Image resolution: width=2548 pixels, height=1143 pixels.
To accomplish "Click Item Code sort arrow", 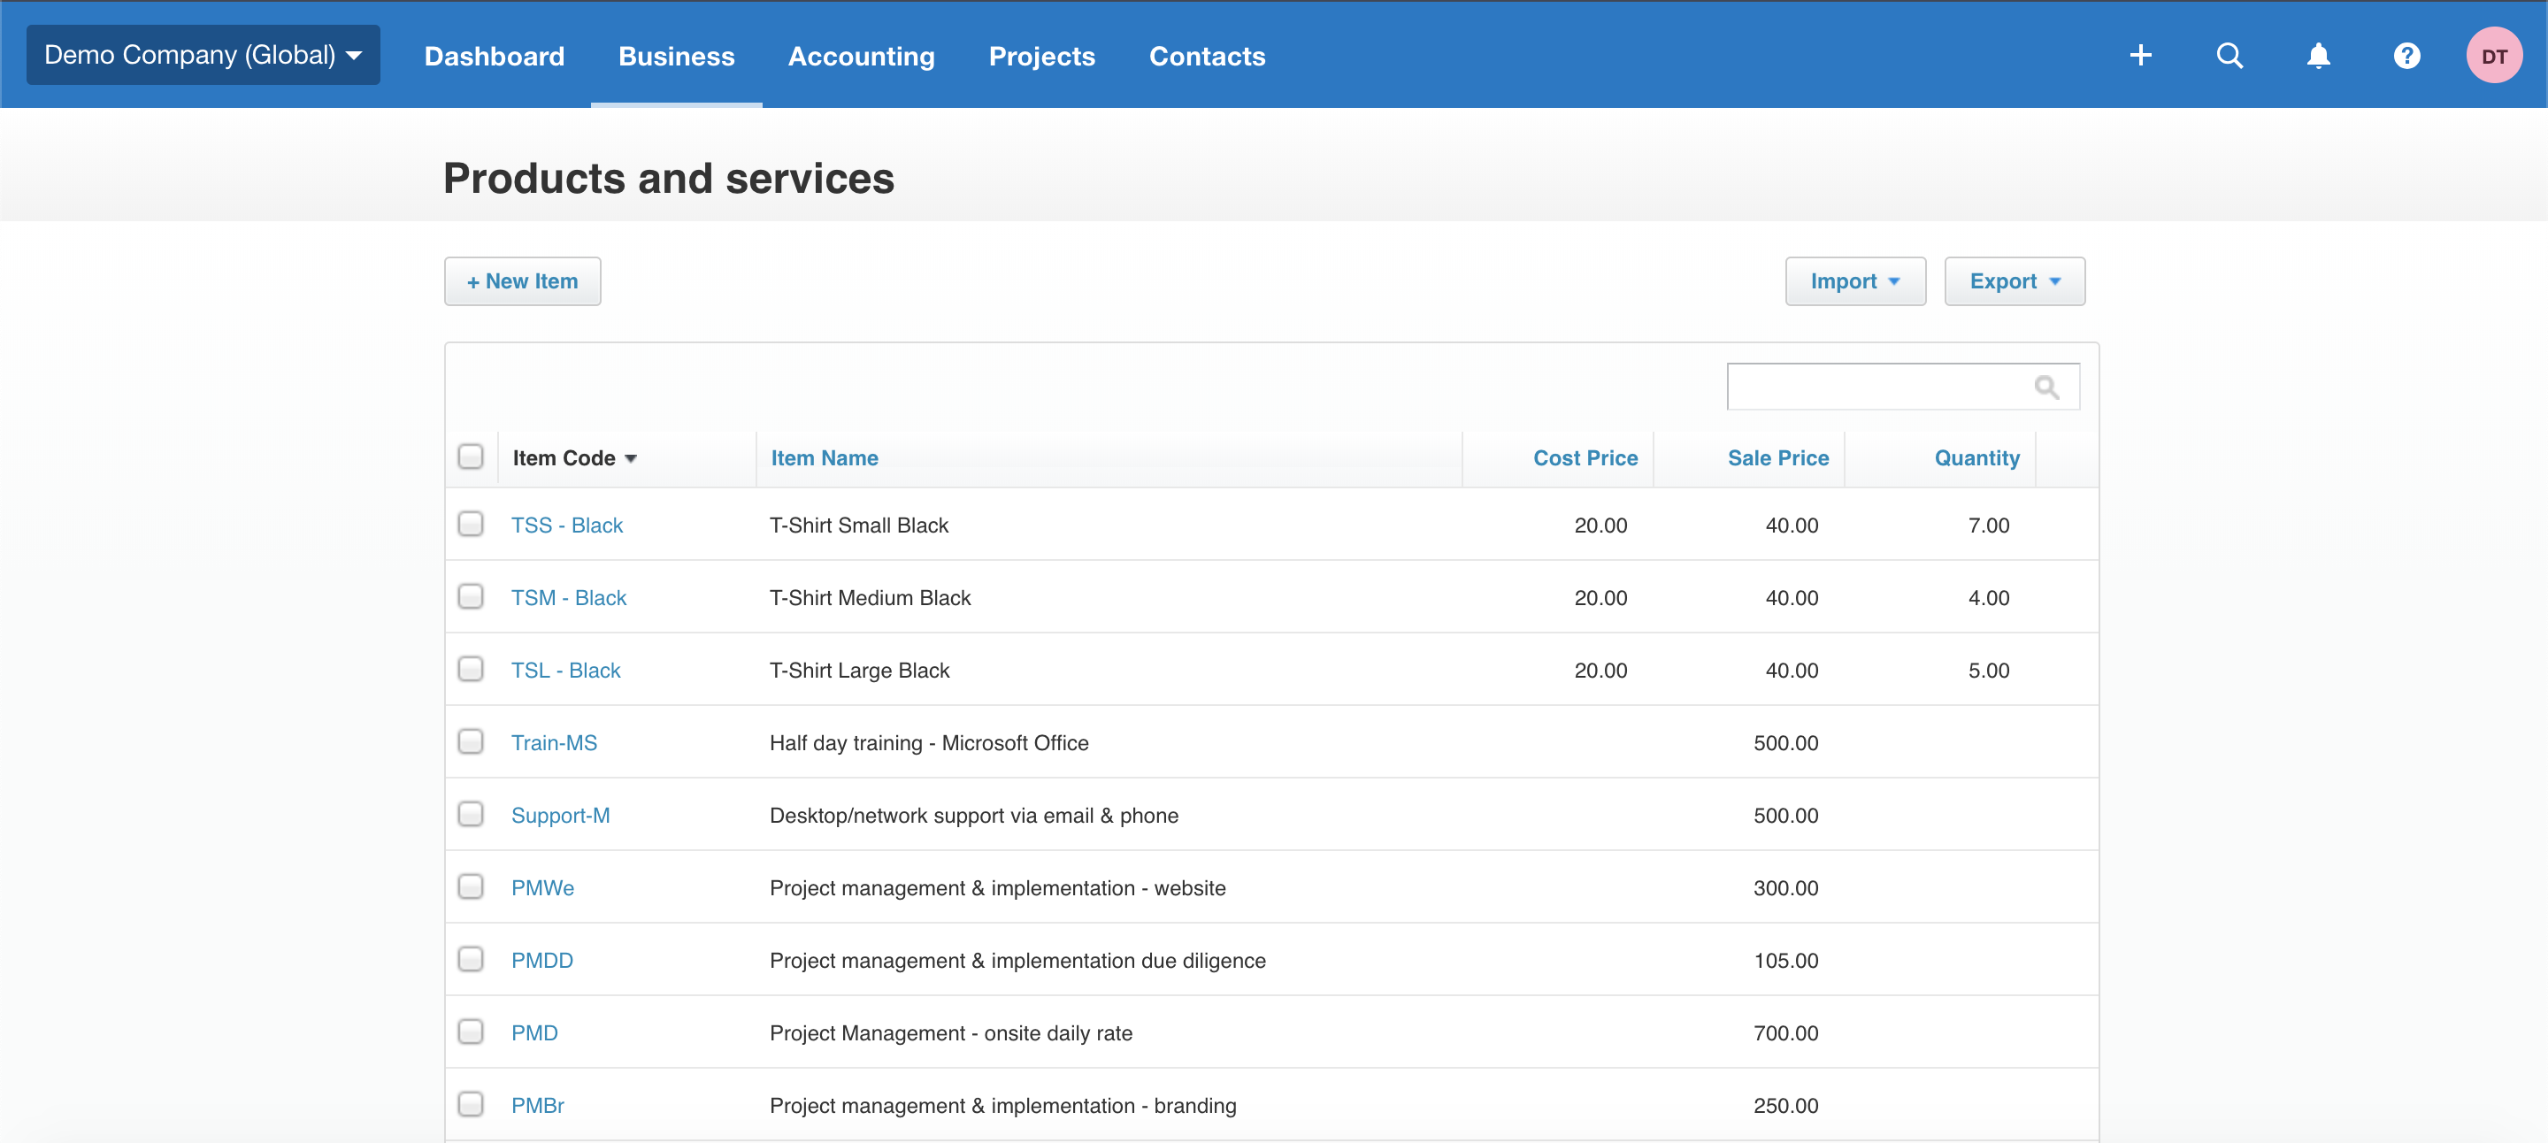I will point(631,459).
